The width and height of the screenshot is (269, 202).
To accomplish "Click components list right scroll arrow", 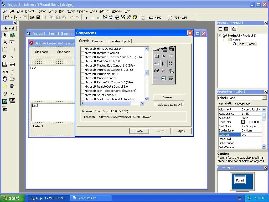I will tap(142, 103).
